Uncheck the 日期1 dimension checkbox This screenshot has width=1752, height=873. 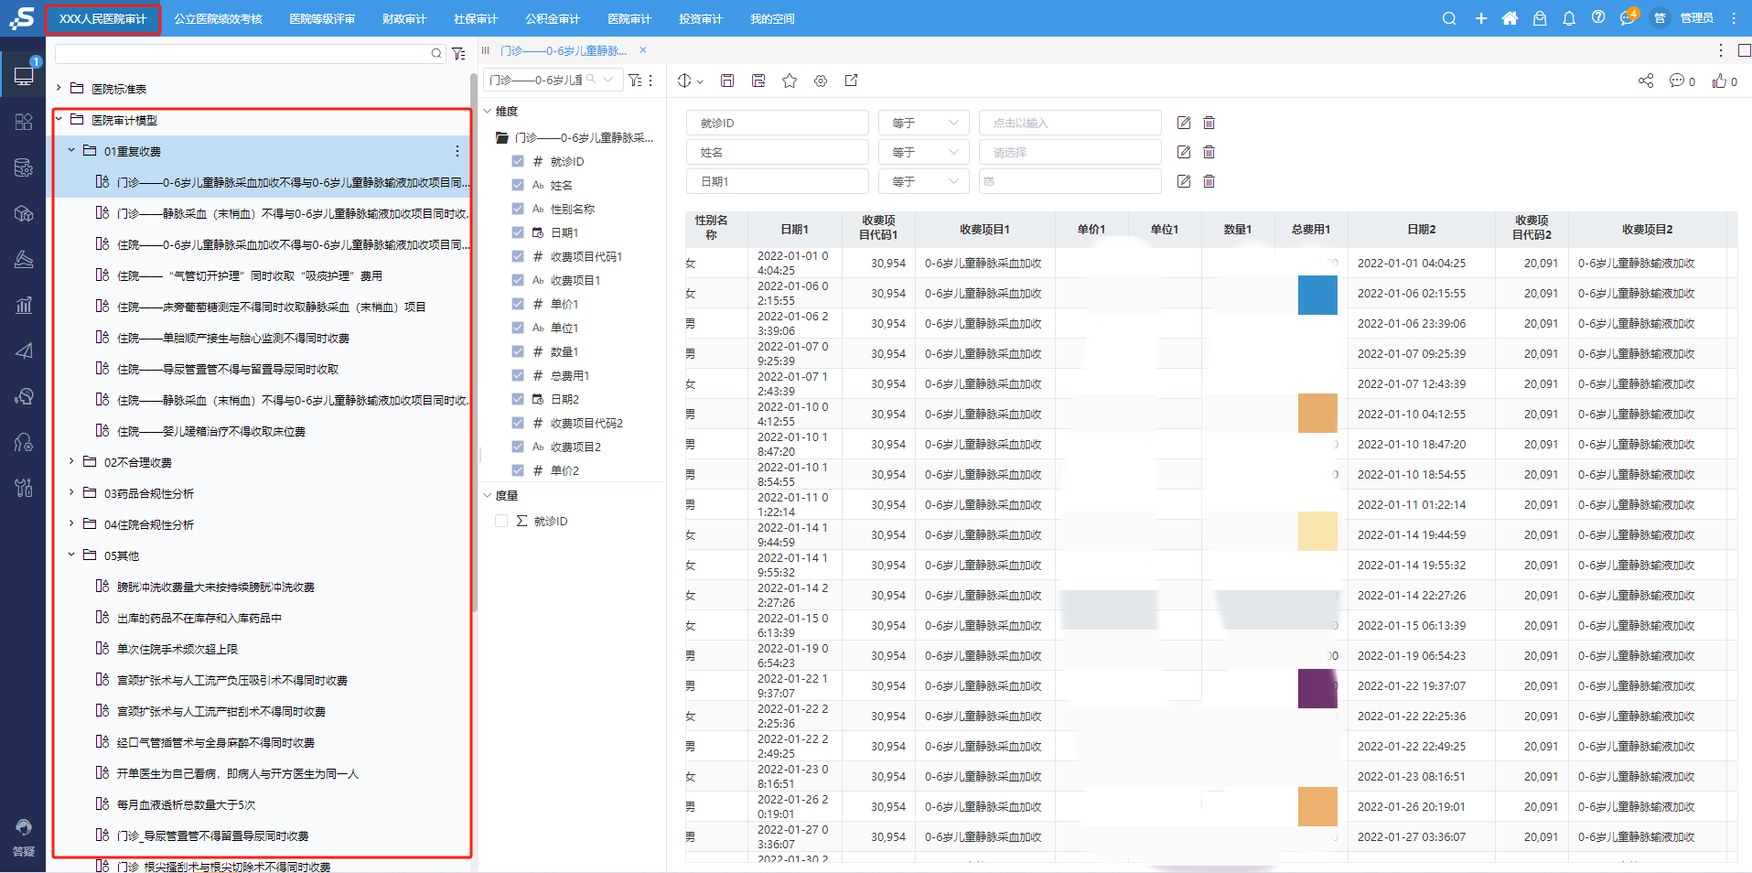coord(517,232)
